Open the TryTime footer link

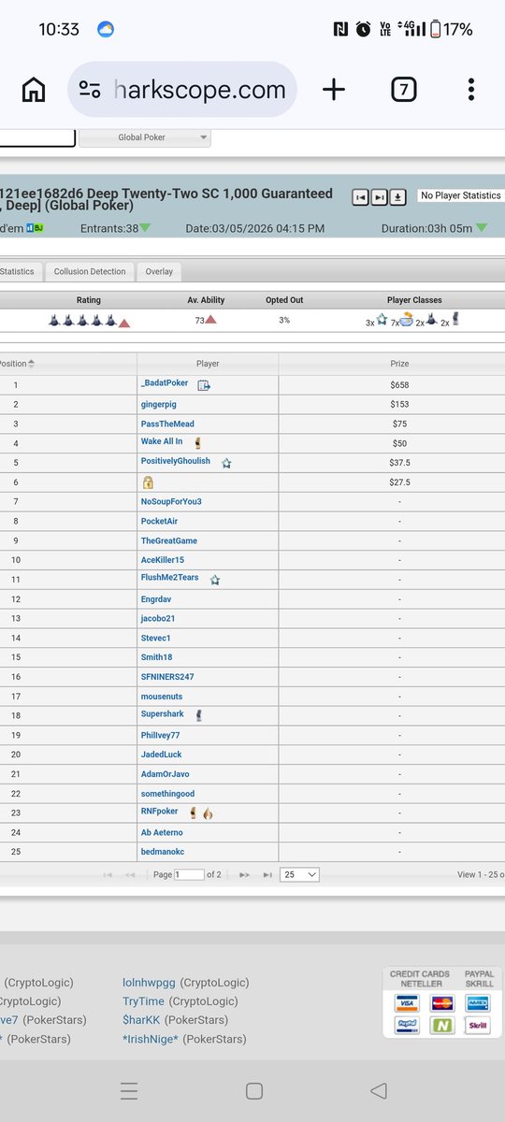pos(143,1001)
